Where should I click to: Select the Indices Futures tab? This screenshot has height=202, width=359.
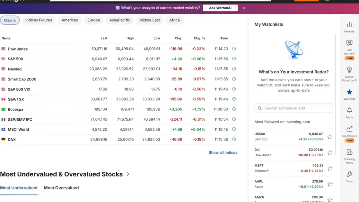pyautogui.click(x=39, y=20)
